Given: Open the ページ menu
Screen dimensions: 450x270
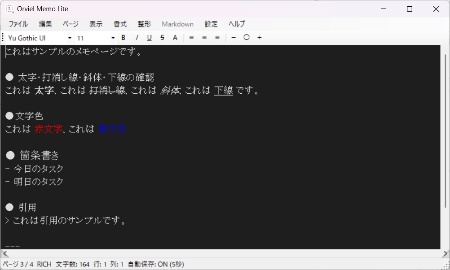Looking at the screenshot, I should click(71, 24).
